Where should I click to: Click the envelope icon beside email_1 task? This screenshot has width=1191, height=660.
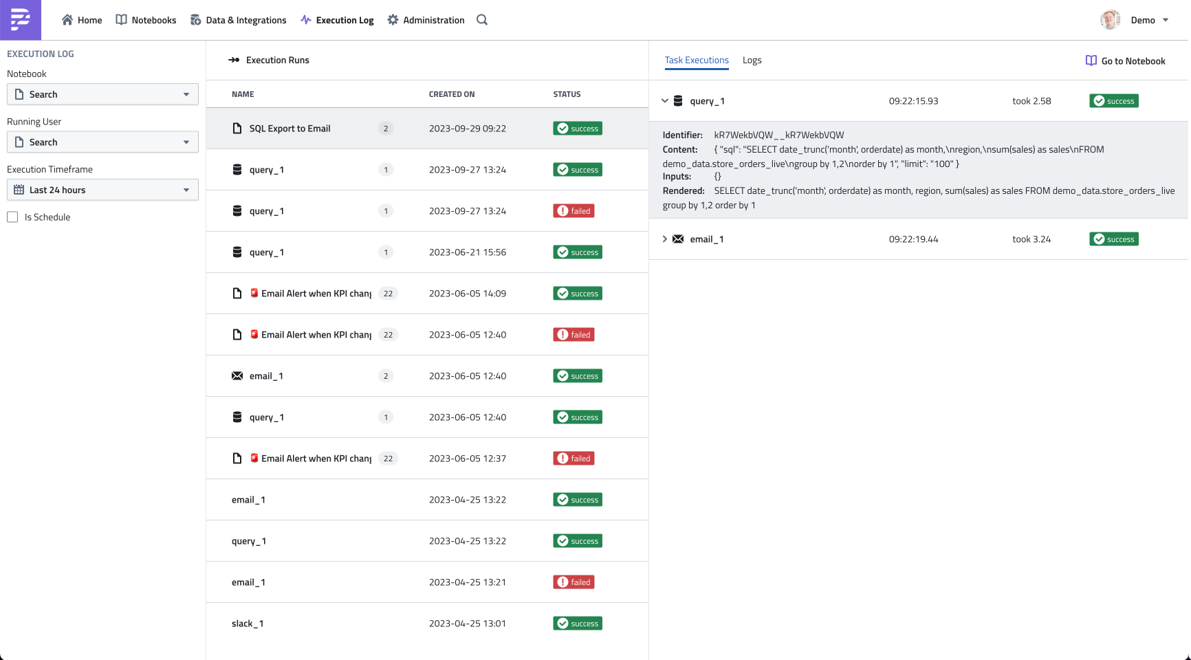point(678,239)
